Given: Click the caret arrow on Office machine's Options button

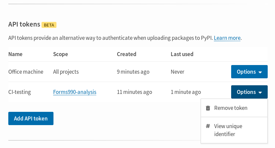Looking at the screenshot, I should tap(260, 72).
